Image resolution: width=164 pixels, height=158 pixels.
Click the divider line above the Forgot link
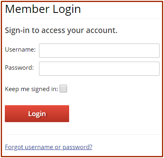[83, 134]
